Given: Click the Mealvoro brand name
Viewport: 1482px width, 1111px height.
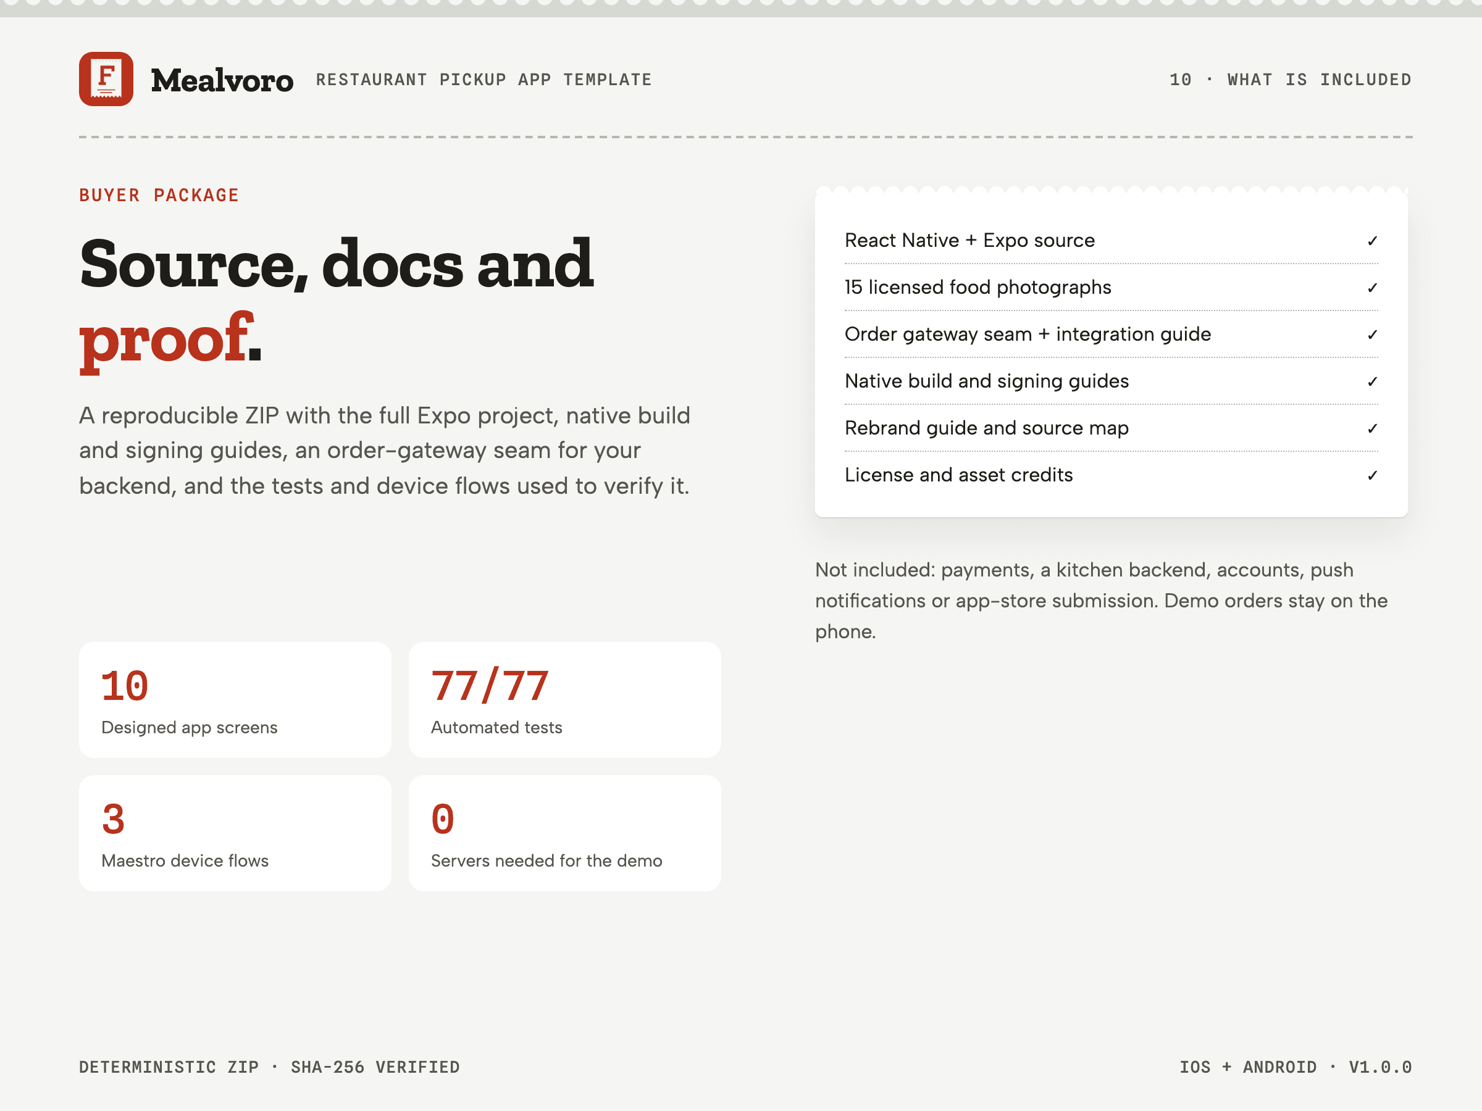Looking at the screenshot, I should 222,80.
